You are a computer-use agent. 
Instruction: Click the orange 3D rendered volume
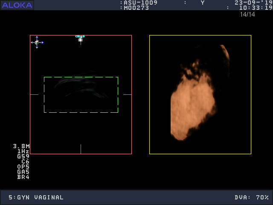[192, 105]
